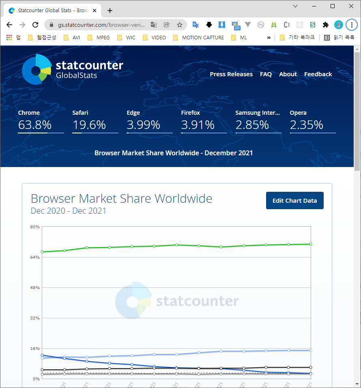Image resolution: width=361 pixels, height=388 pixels.
Task: Bookmark this page with the star icon
Action: point(180,25)
